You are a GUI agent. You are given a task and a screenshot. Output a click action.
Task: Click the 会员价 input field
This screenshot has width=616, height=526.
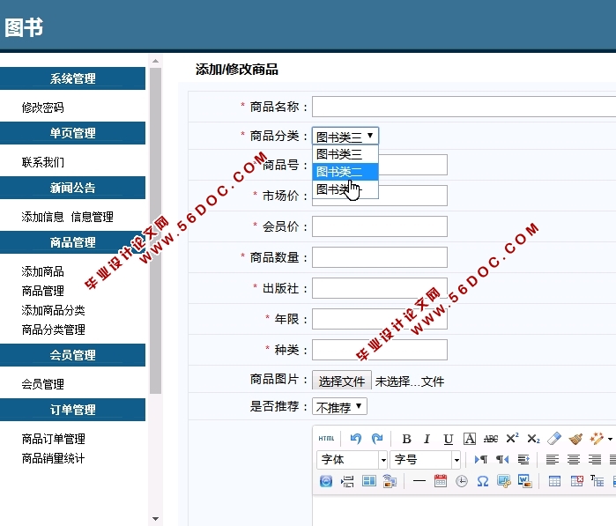click(x=380, y=226)
